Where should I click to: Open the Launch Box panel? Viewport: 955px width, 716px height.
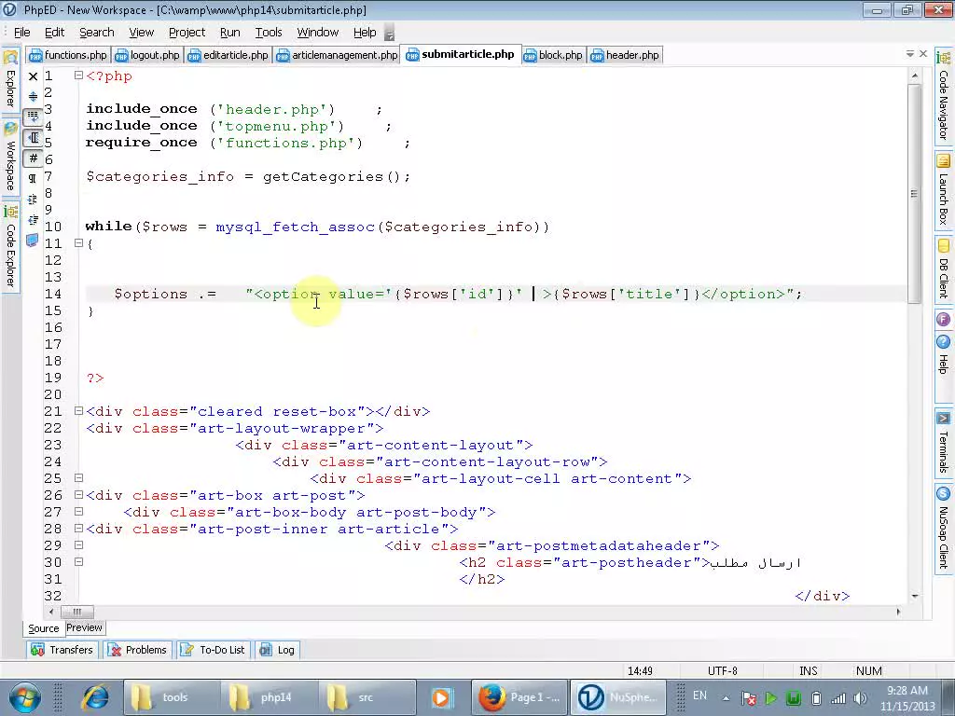[944, 196]
